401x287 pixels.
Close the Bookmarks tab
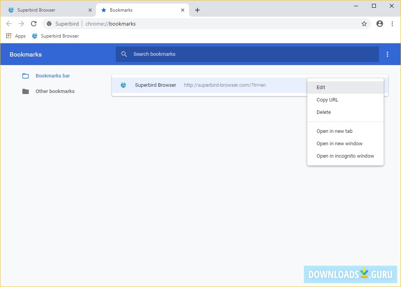click(183, 10)
